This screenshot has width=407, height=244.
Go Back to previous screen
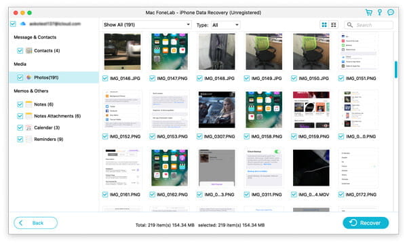pos(35,223)
